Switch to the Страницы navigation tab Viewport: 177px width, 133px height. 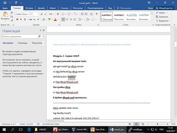coord(22,43)
